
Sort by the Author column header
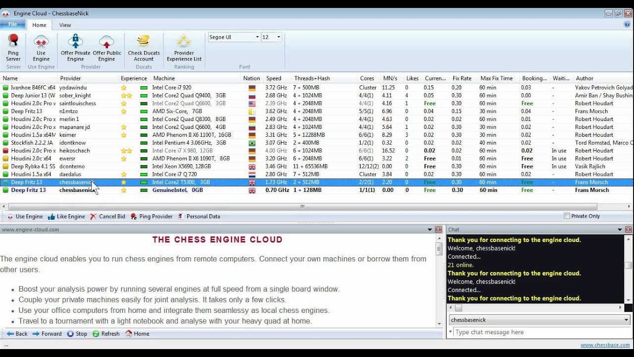click(x=603, y=78)
